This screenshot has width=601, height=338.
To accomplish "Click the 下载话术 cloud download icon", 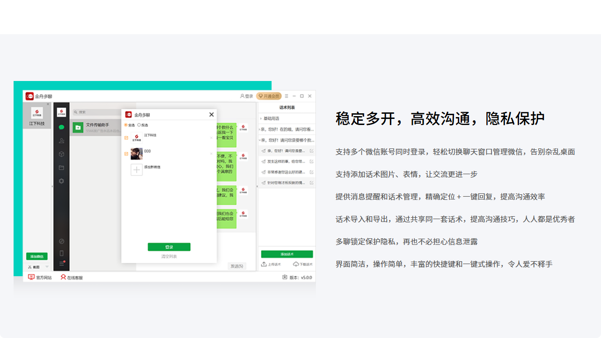I will click(296, 265).
